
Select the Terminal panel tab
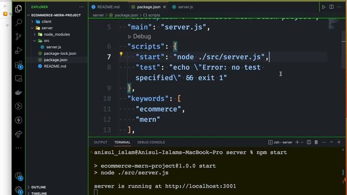click(122, 142)
